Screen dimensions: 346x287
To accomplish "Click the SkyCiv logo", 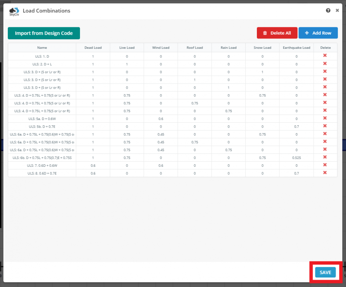I will tap(14, 11).
